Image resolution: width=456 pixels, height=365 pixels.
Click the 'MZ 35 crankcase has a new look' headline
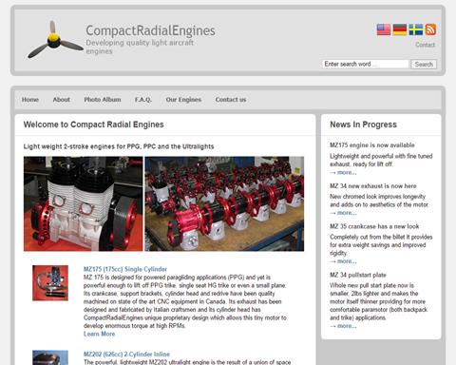[x=374, y=226]
